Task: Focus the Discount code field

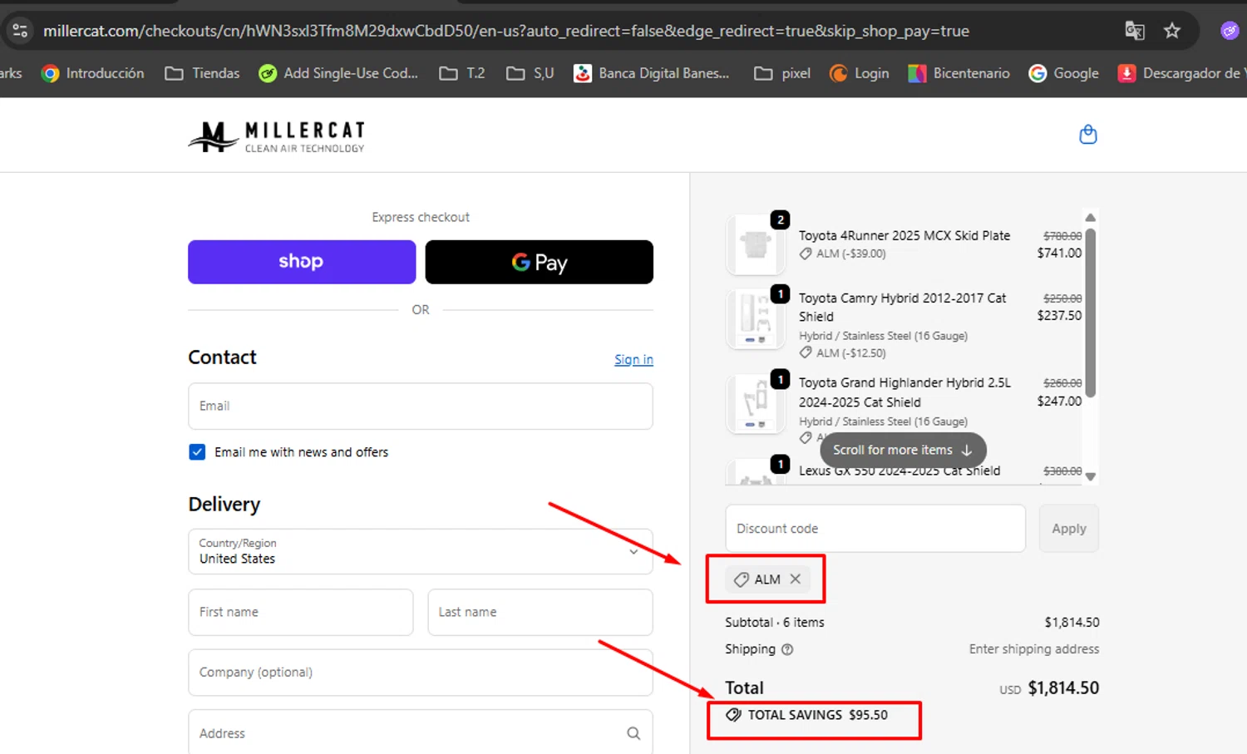Action: click(x=875, y=528)
